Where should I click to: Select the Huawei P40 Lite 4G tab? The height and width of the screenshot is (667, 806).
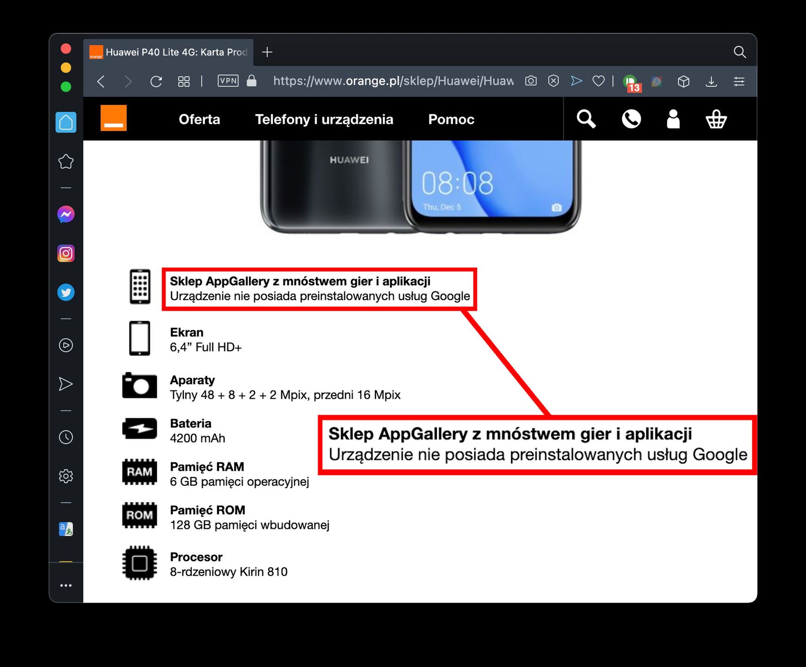point(169,52)
